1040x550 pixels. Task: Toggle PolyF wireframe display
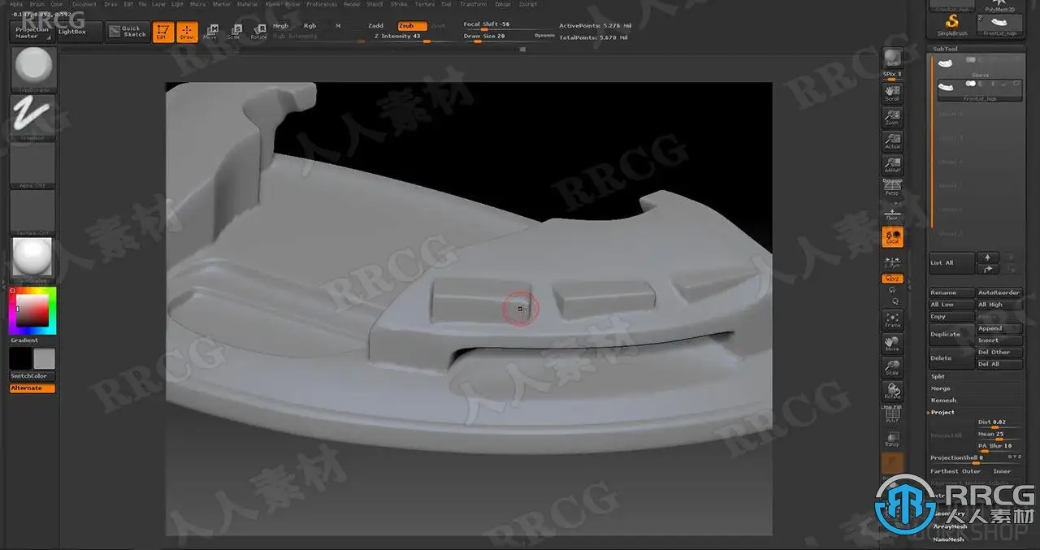click(x=893, y=415)
